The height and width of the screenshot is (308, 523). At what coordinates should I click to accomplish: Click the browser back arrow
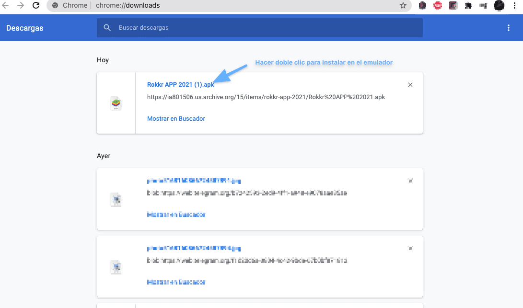[6, 5]
